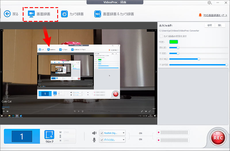Open File Explorer from previewed taskbar
The height and width of the screenshot is (151, 230).
pyautogui.click(x=9, y=116)
